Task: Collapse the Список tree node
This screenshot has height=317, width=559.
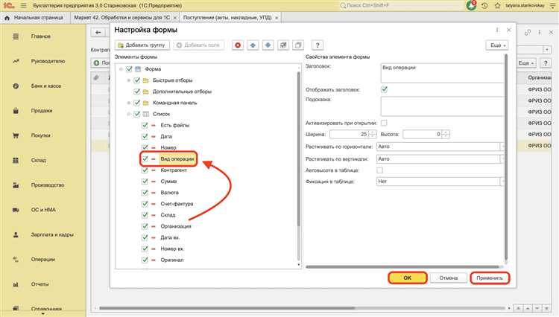Action: click(128, 114)
